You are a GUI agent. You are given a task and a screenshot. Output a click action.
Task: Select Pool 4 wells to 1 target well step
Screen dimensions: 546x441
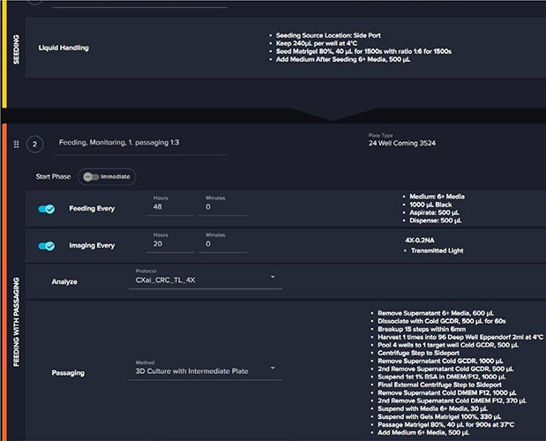pos(448,345)
